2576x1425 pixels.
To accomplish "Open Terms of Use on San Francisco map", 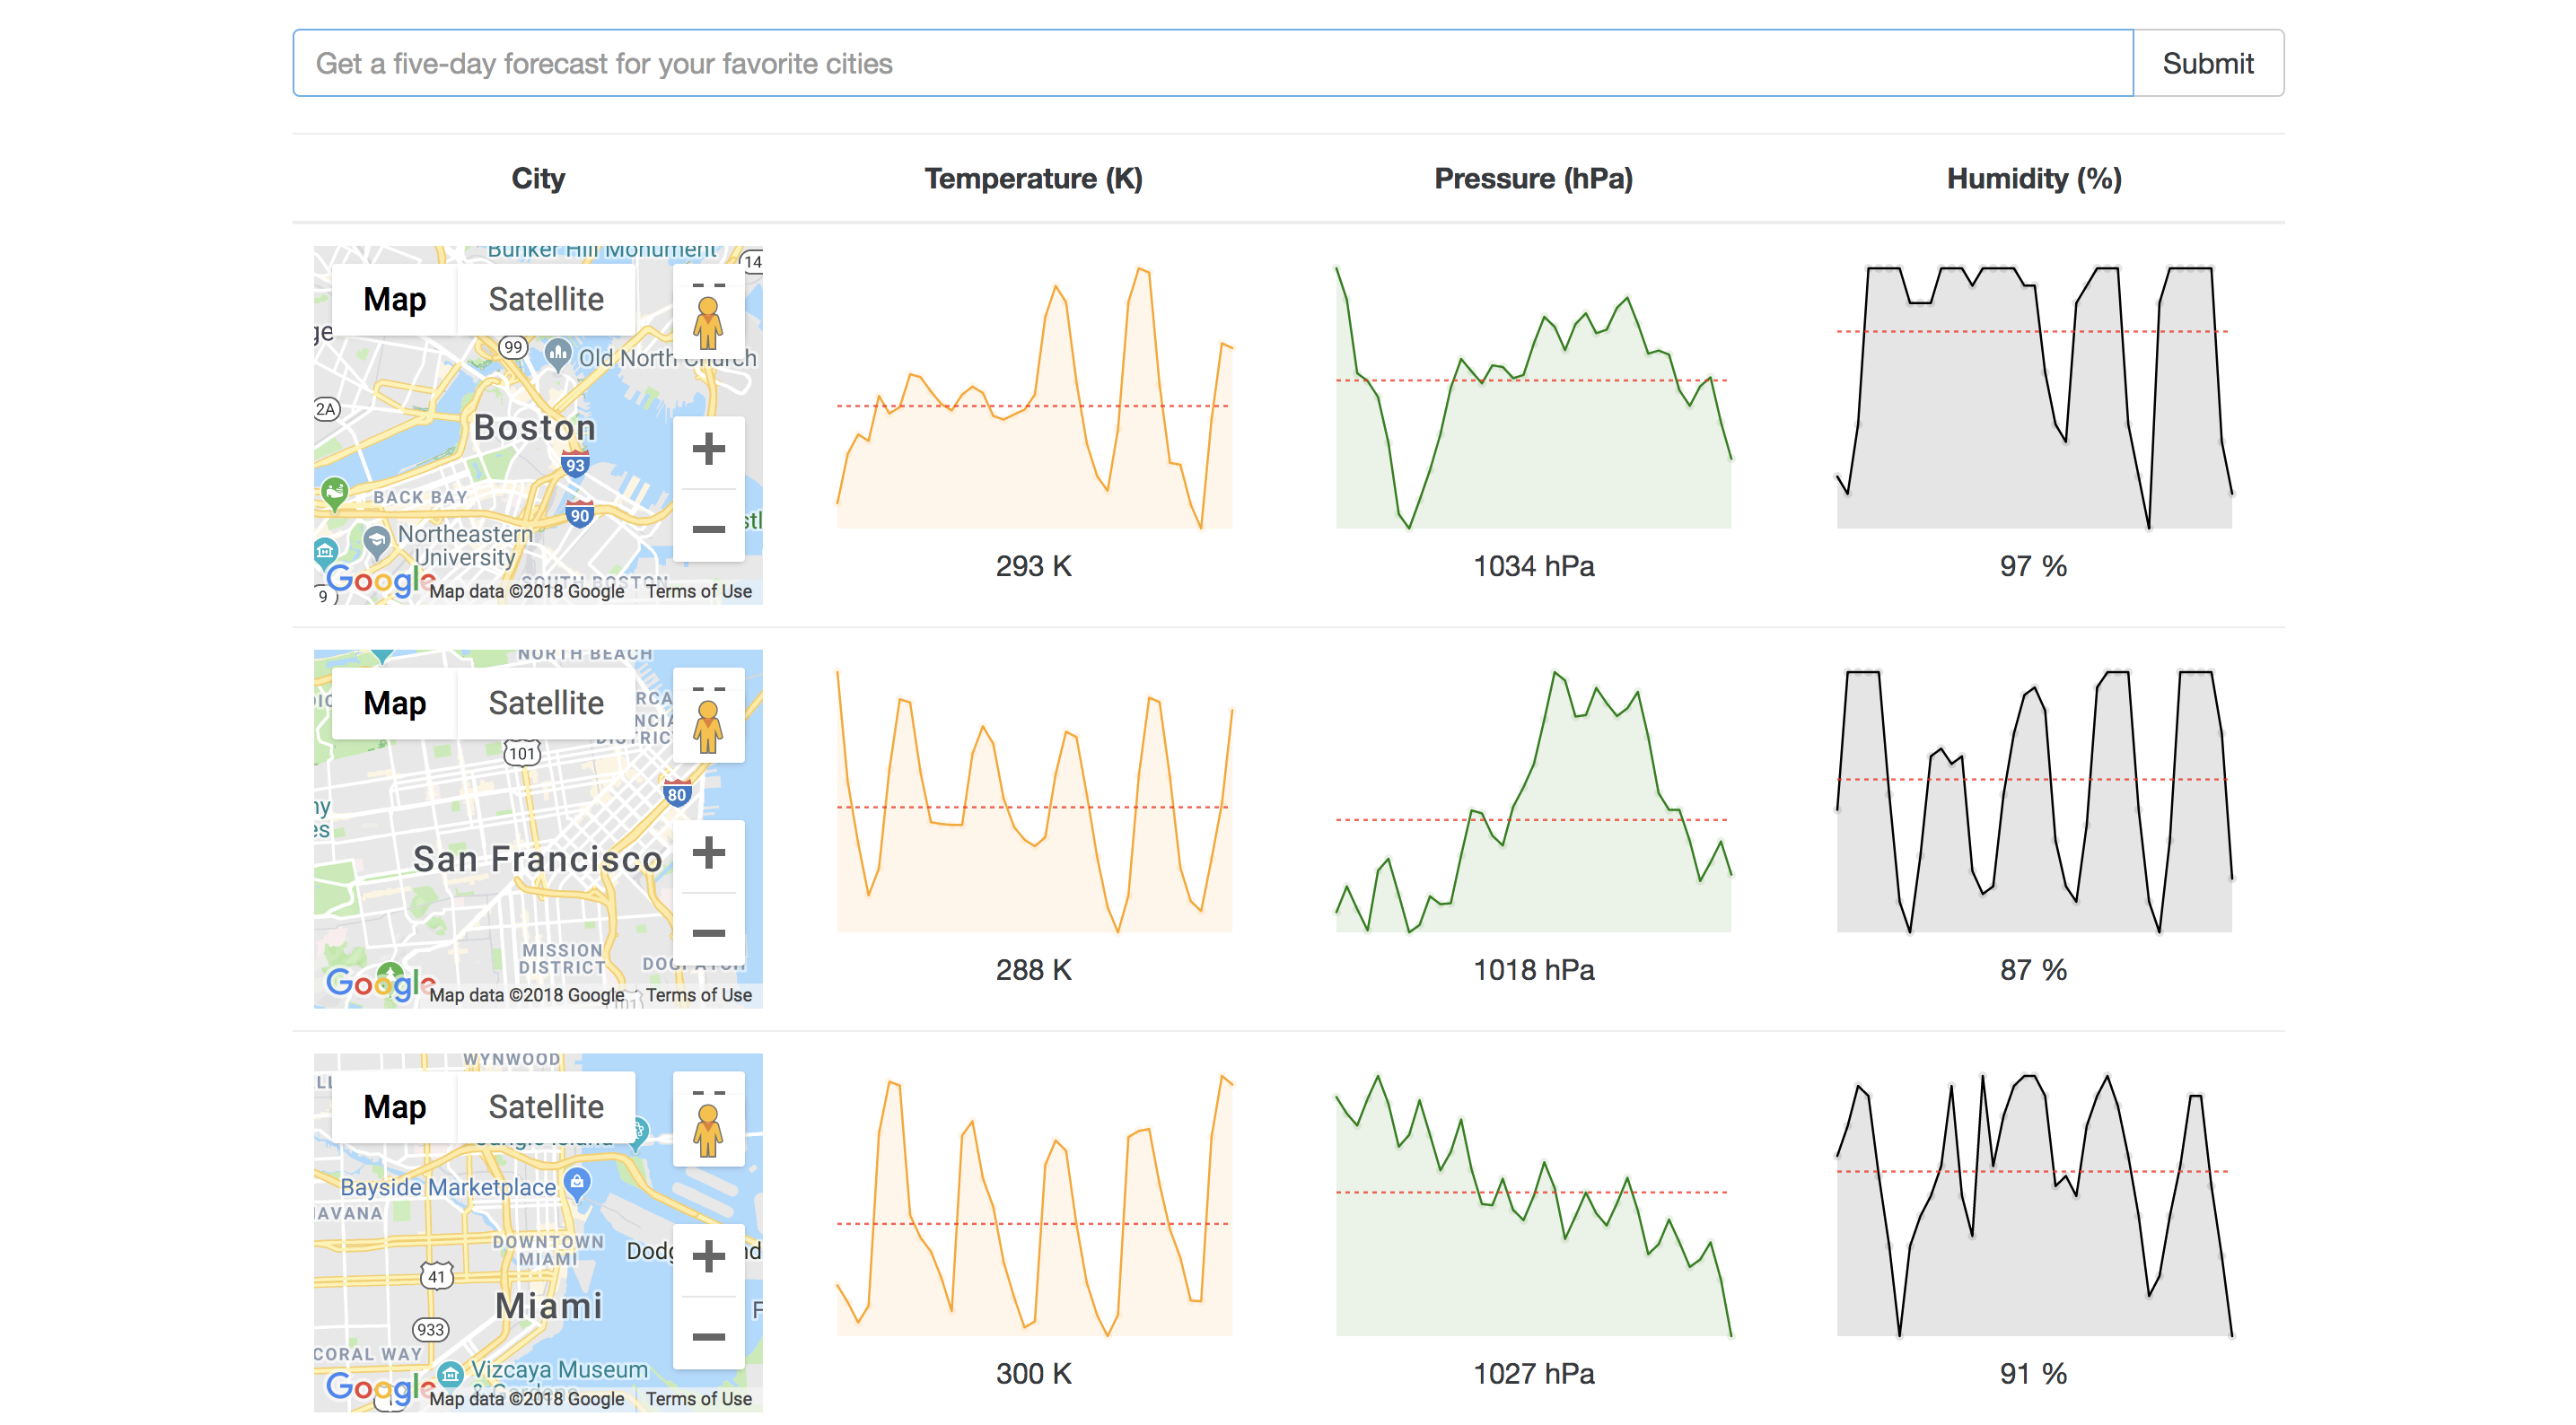I will pos(698,995).
